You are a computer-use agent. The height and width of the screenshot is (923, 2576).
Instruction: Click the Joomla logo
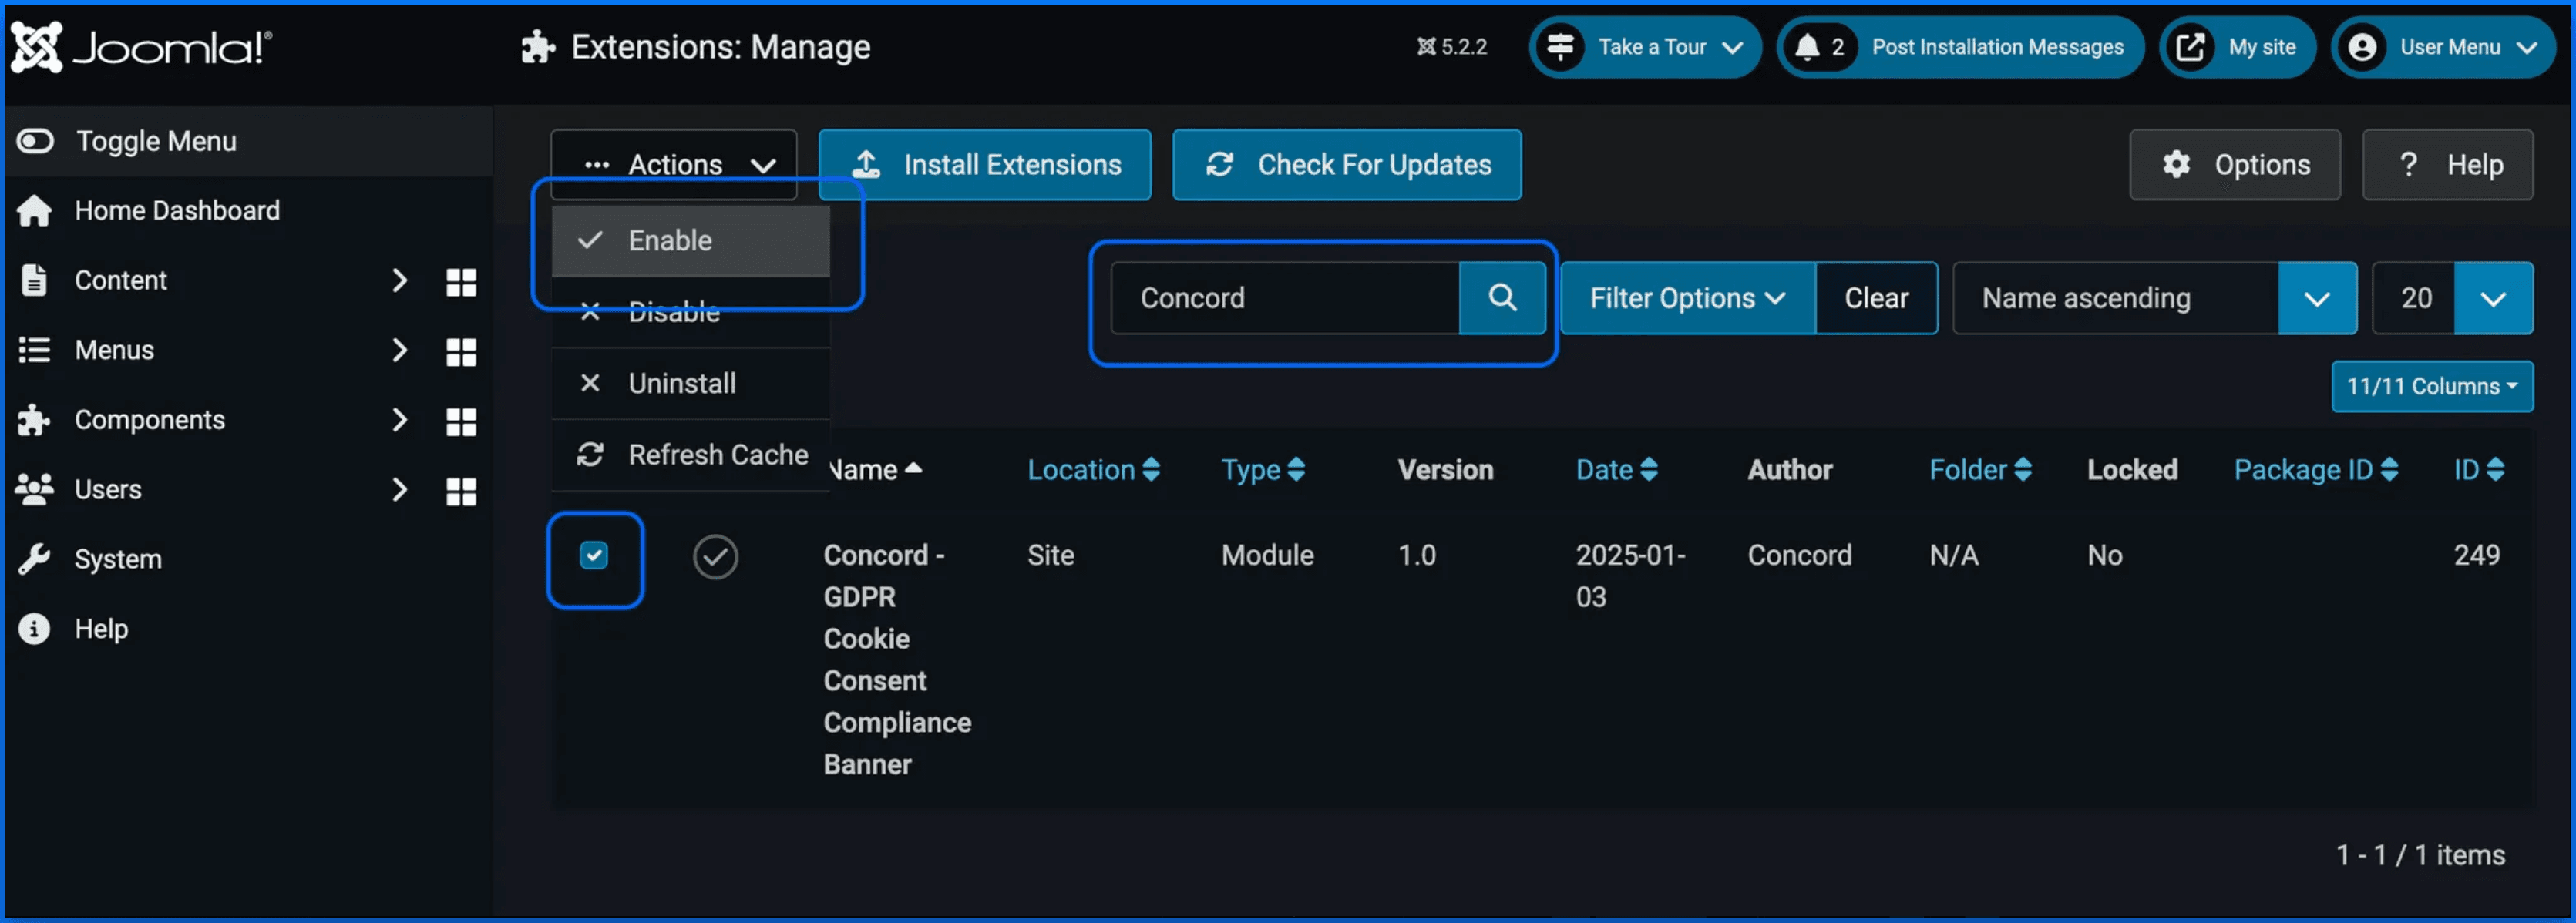tap(141, 47)
